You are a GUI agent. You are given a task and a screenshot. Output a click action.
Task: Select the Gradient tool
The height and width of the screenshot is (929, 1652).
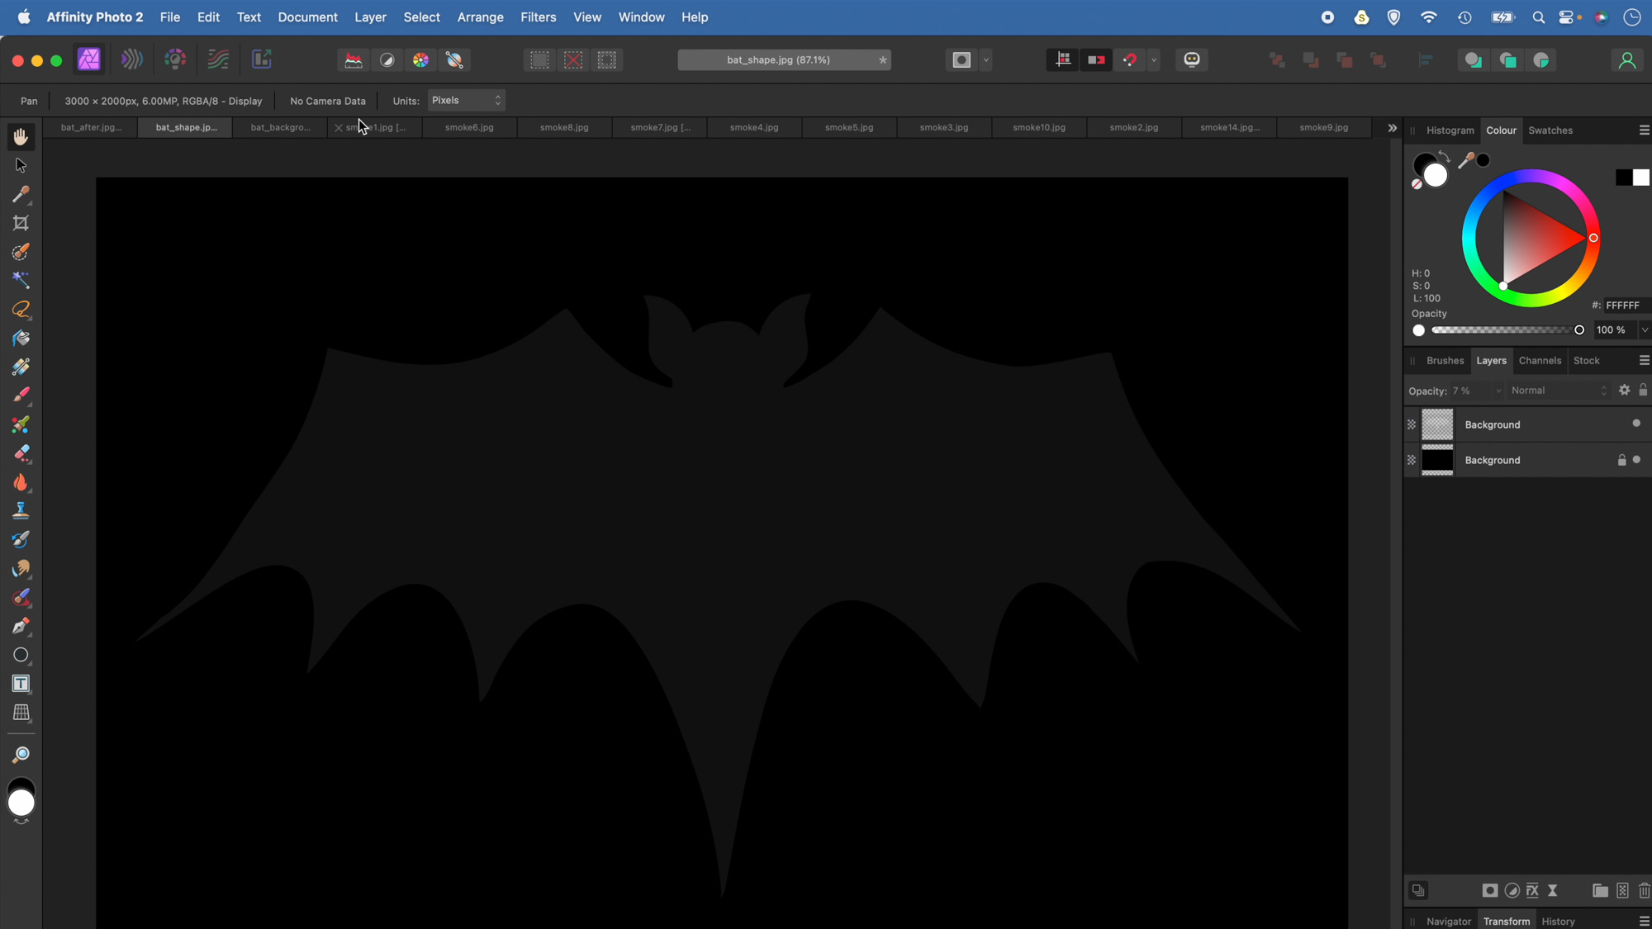coord(21,367)
